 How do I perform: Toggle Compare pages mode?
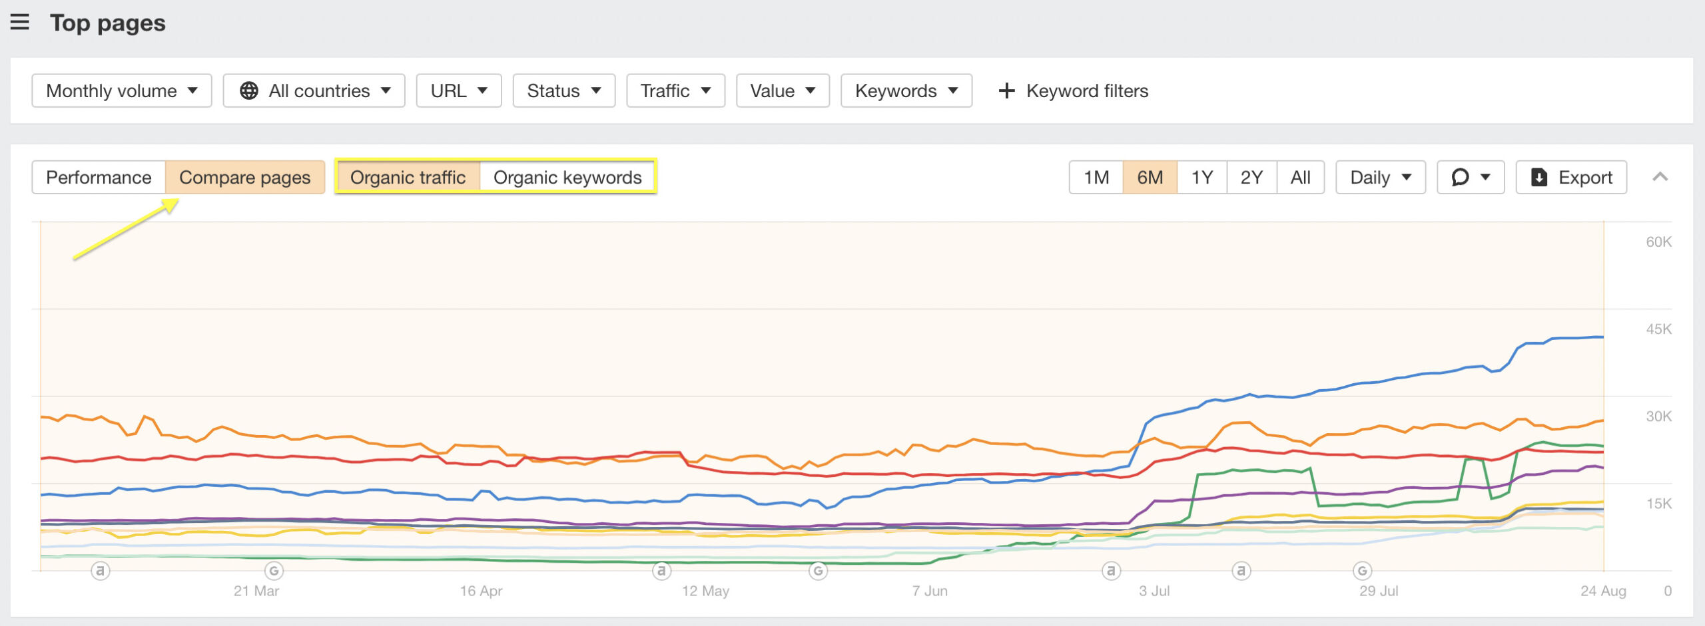click(x=245, y=177)
